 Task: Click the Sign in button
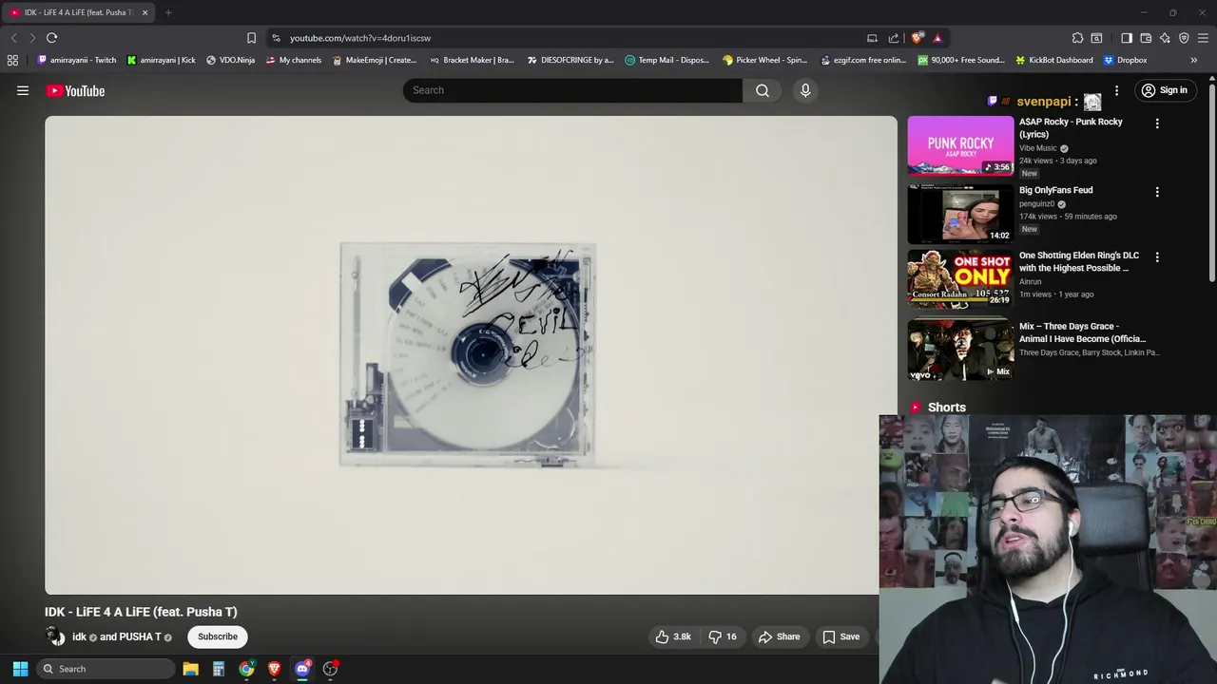pos(1165,90)
